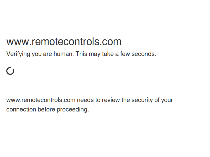Click the word "few" in the subtitle
210x157 pixels.
pos(125,54)
